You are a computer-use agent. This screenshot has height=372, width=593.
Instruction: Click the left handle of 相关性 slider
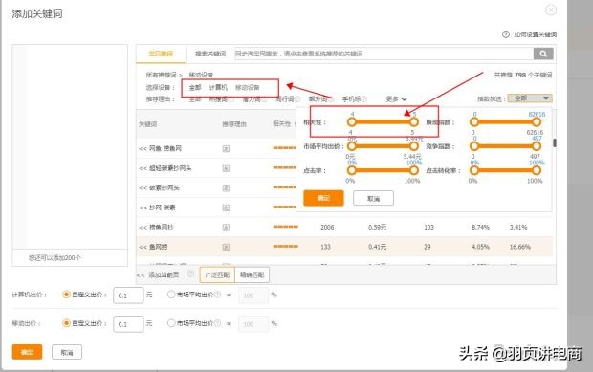(x=352, y=122)
